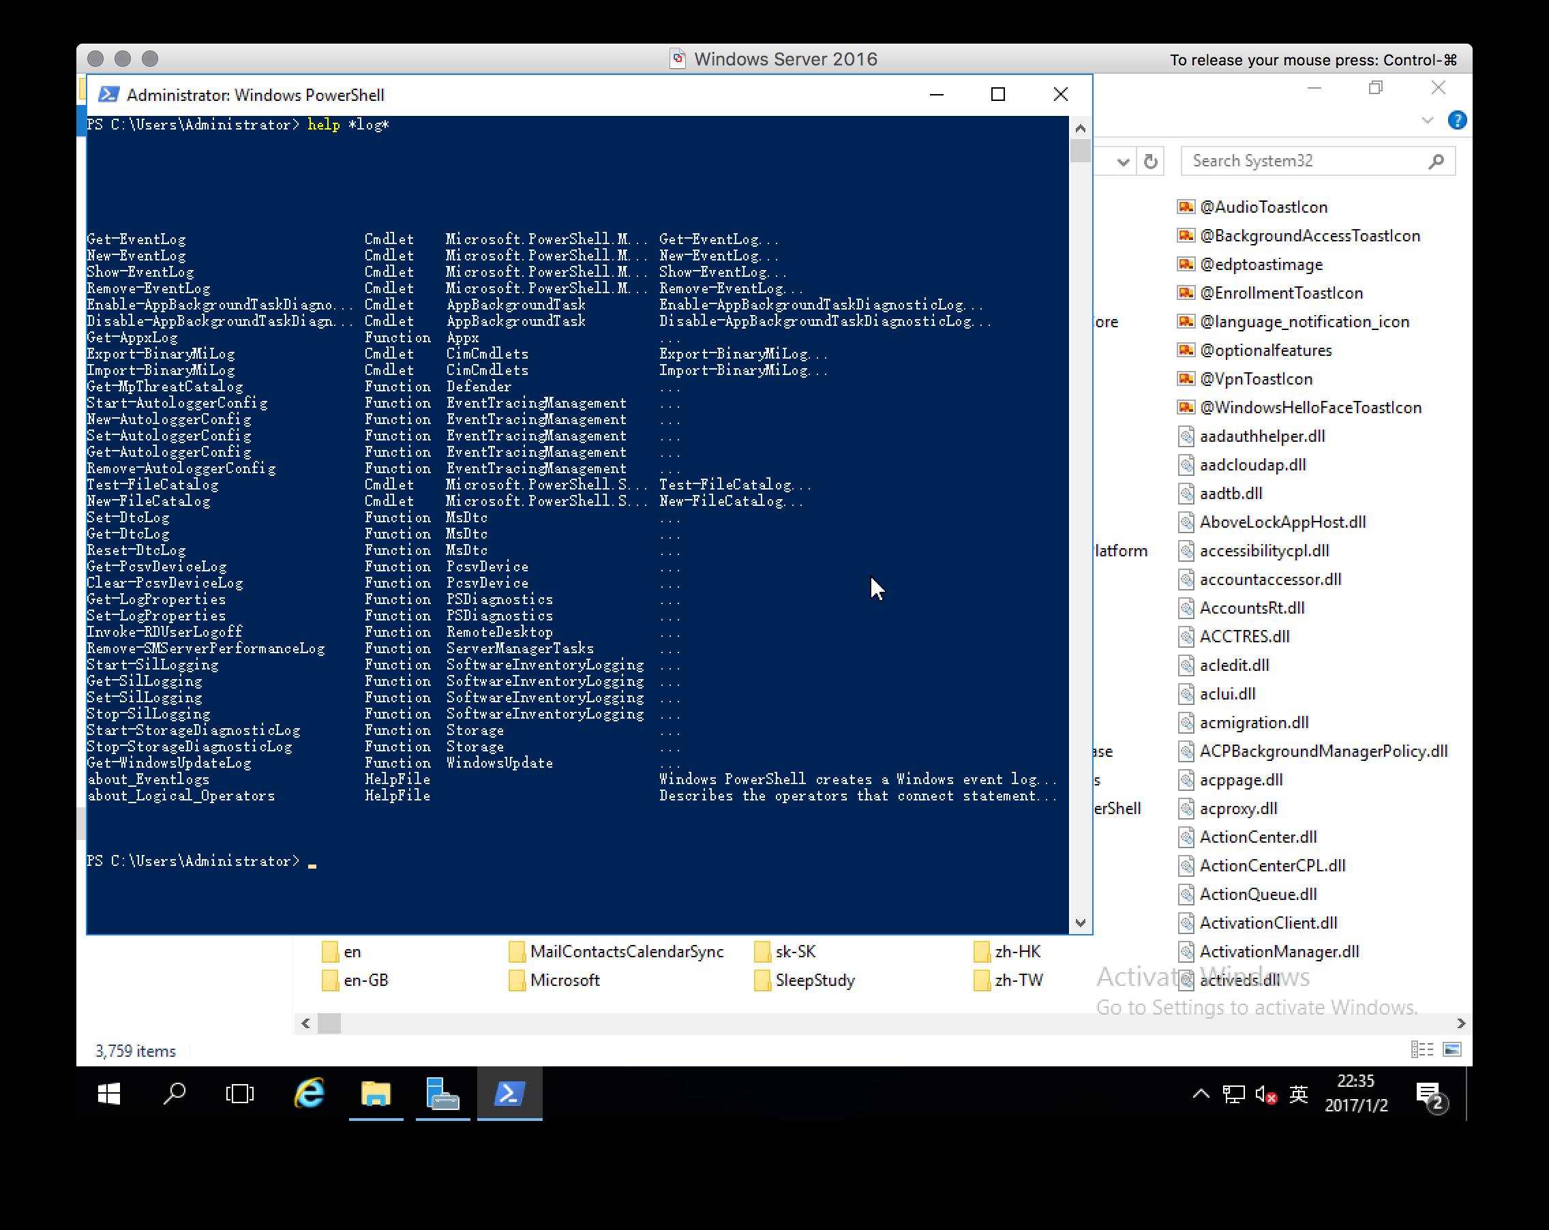Click the network tray icon
Image resolution: width=1549 pixels, height=1230 pixels.
[x=1233, y=1094]
